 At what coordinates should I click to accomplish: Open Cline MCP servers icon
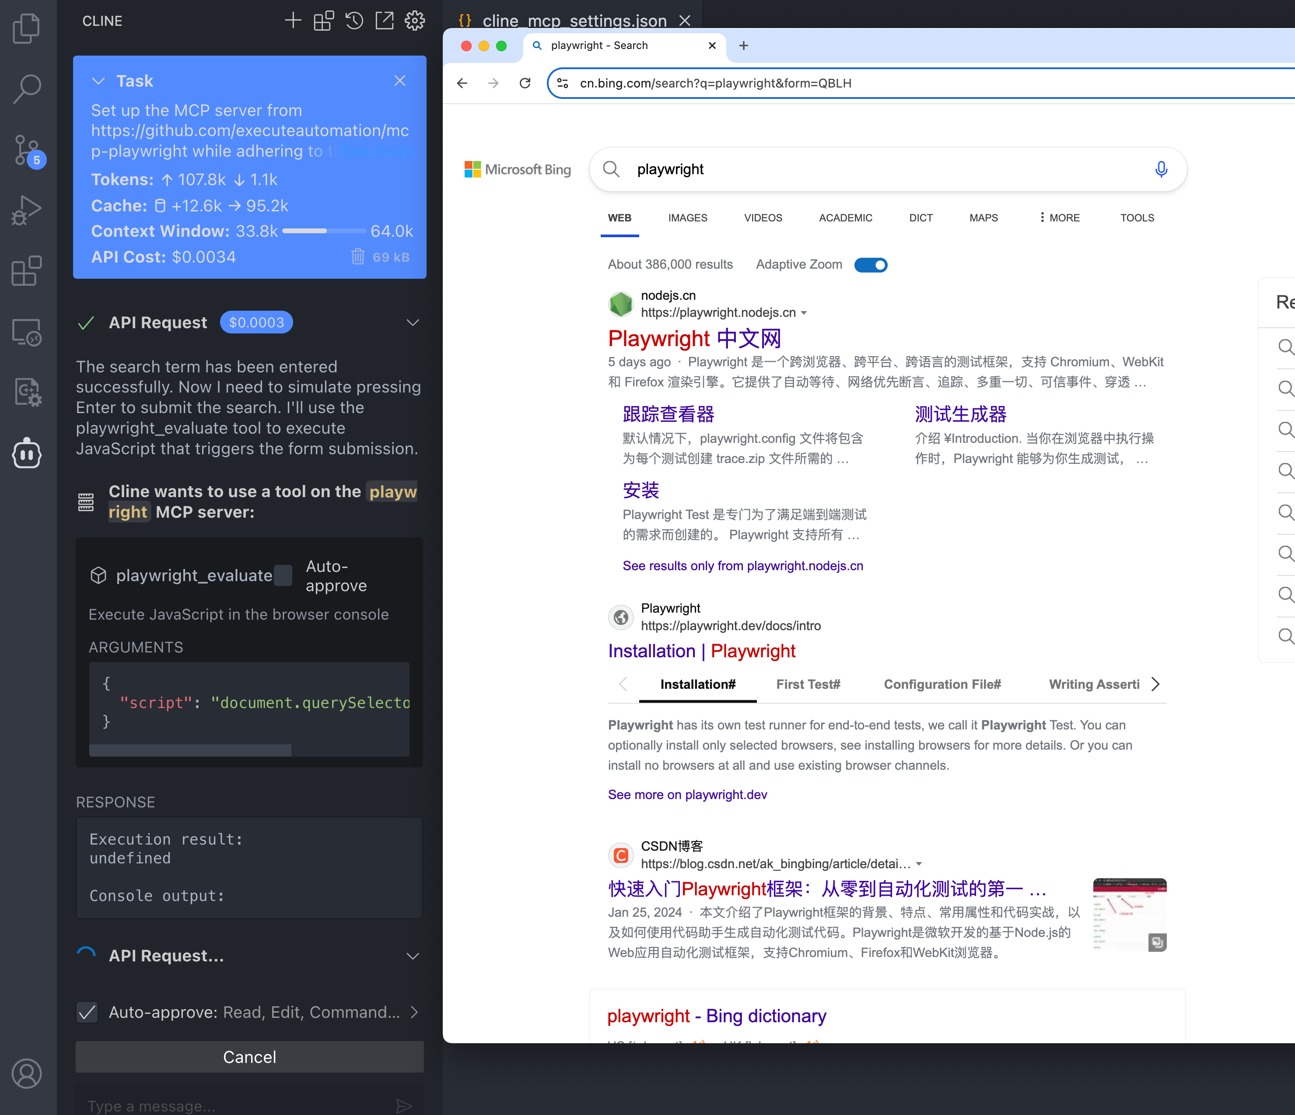[323, 21]
